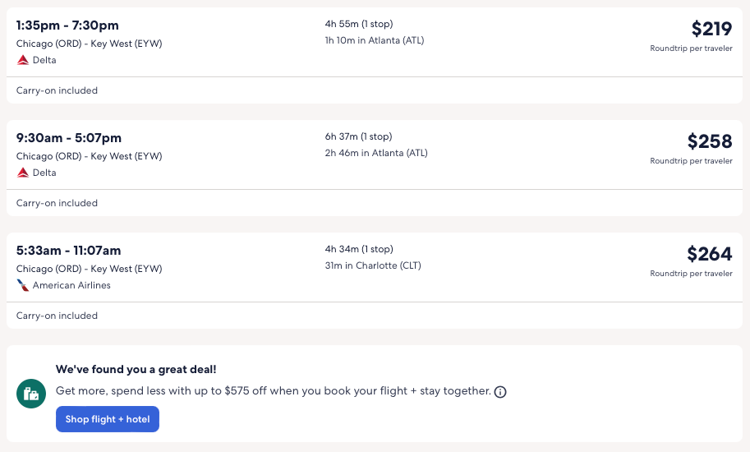Click the American Airlines logo icon
Screen dimensions: 750x452
(x=22, y=285)
